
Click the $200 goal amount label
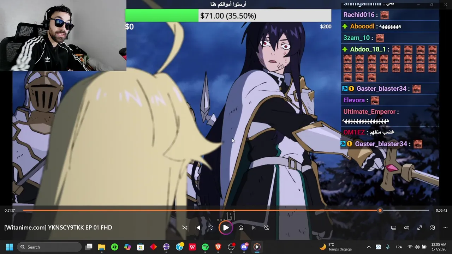click(326, 26)
